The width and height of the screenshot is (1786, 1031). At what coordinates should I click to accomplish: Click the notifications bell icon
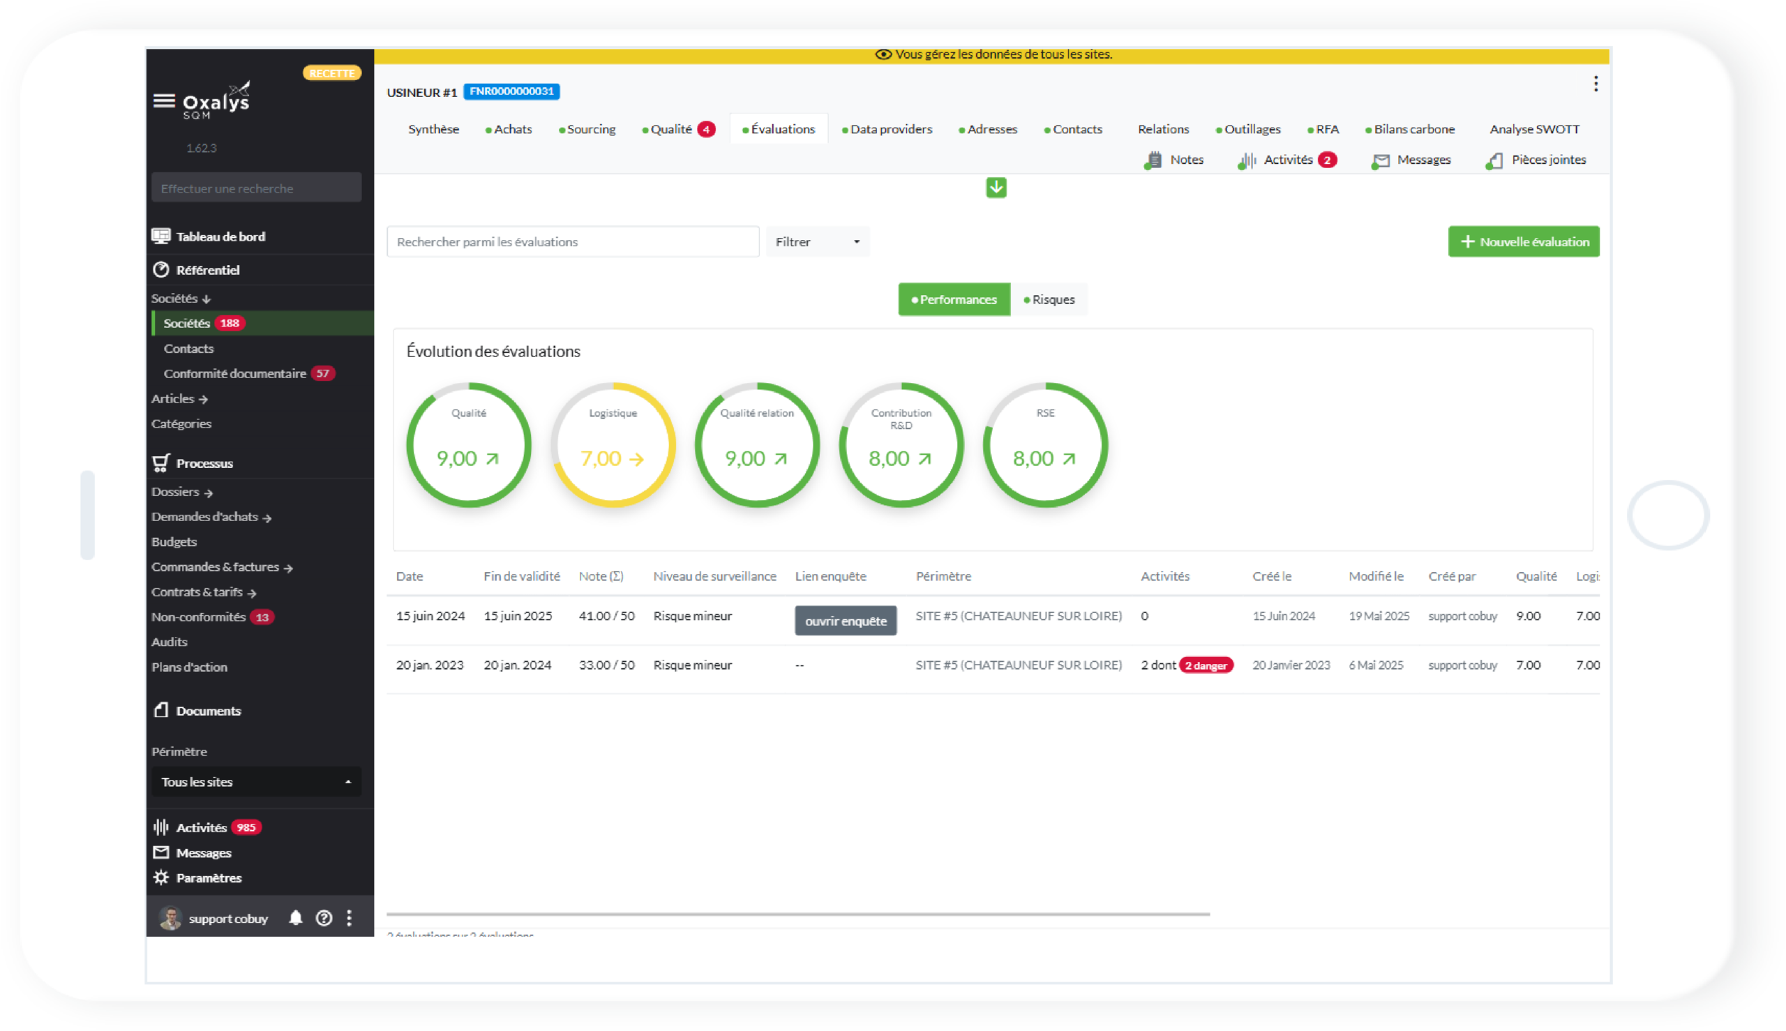click(x=295, y=919)
